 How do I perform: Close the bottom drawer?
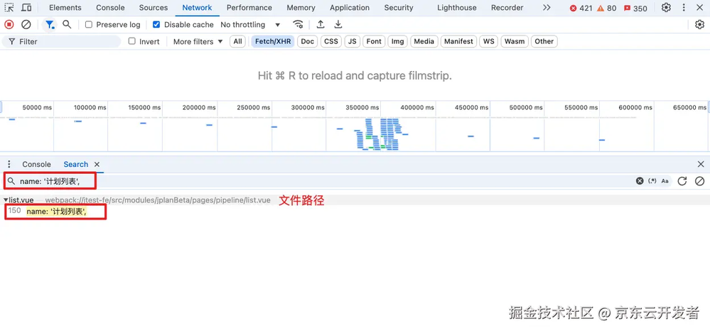point(701,164)
